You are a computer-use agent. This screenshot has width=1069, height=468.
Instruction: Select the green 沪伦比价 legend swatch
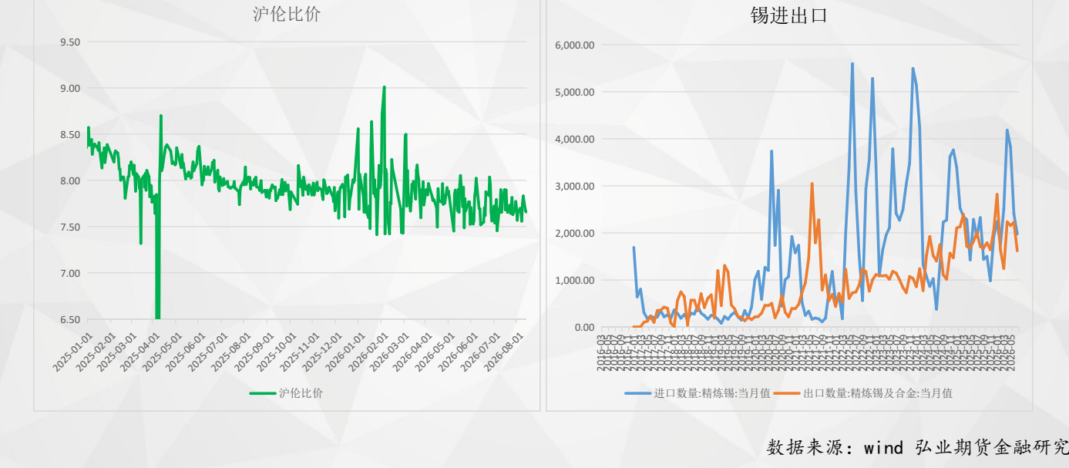pos(263,393)
